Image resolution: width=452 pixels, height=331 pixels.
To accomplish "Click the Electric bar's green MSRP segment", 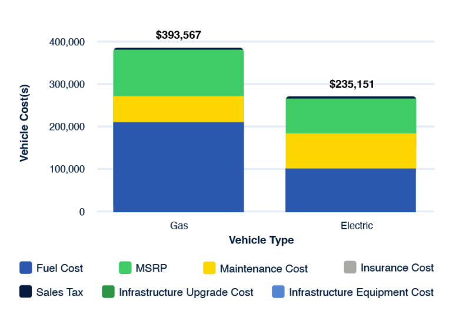I will tap(350, 116).
